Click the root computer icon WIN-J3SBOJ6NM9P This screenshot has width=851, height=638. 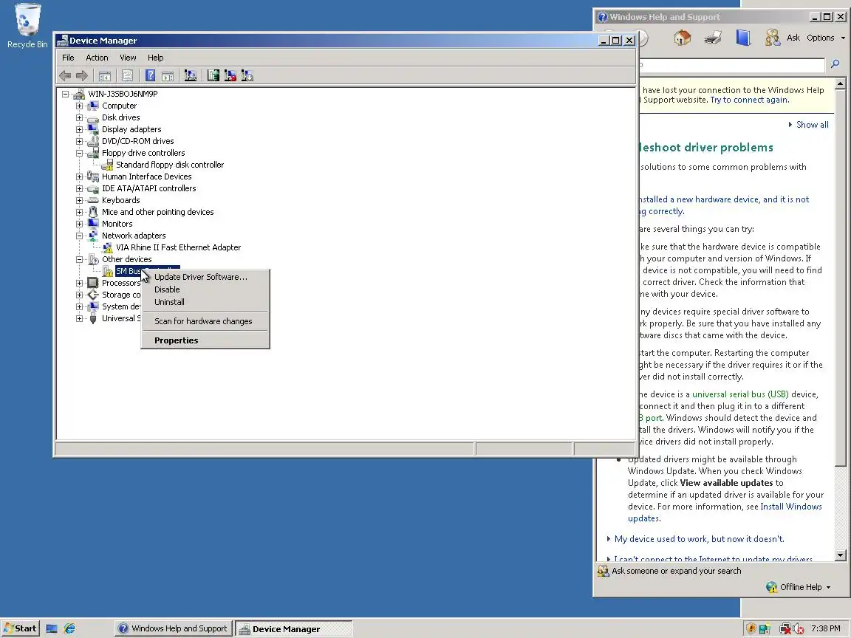(x=79, y=94)
